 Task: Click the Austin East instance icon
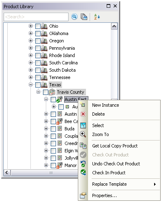click(x=67, y=107)
